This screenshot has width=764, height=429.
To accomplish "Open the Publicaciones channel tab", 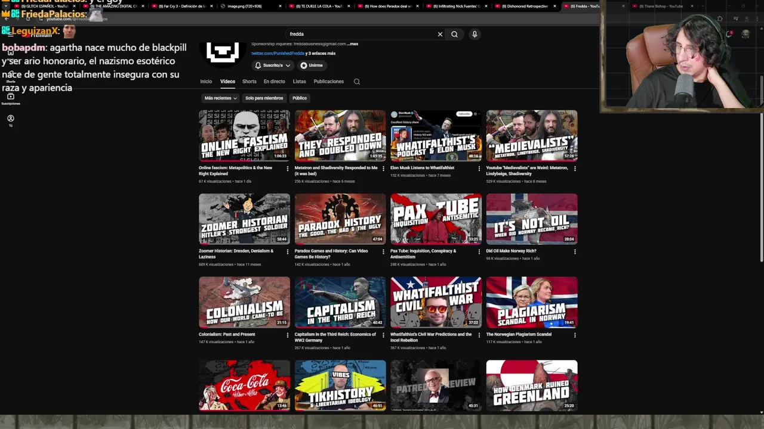I will click(329, 82).
